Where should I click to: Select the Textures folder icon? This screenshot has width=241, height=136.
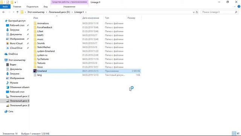click(35, 63)
